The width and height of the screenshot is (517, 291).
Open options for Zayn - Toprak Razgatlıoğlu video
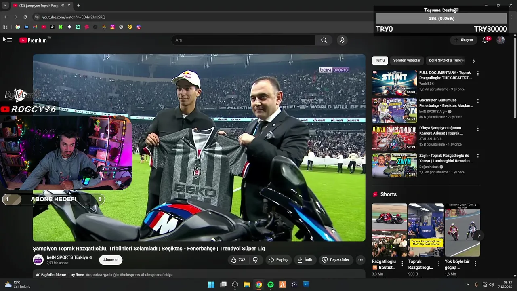(478, 156)
